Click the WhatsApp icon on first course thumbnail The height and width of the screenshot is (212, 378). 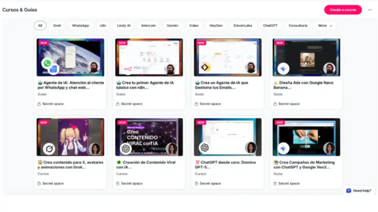point(48,63)
